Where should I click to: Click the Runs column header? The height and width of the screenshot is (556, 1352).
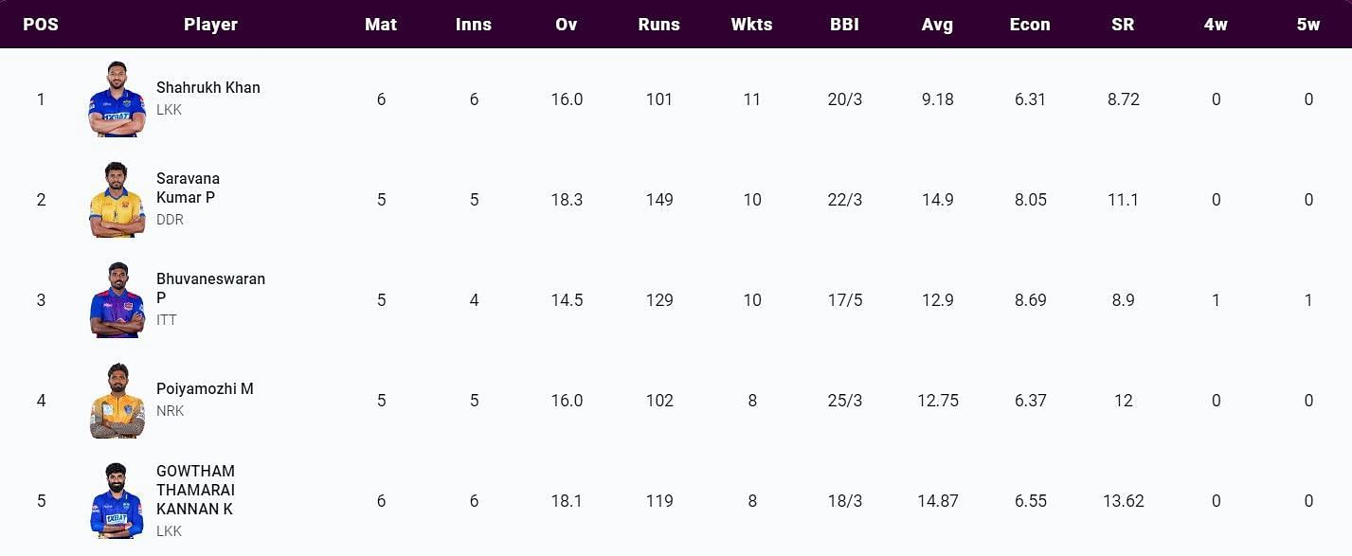point(658,25)
